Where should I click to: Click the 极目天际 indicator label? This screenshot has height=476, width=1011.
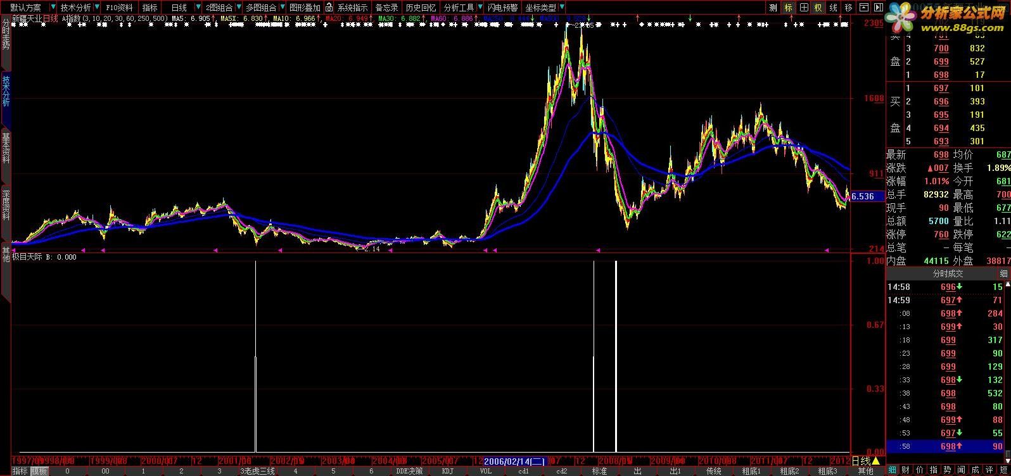point(28,257)
